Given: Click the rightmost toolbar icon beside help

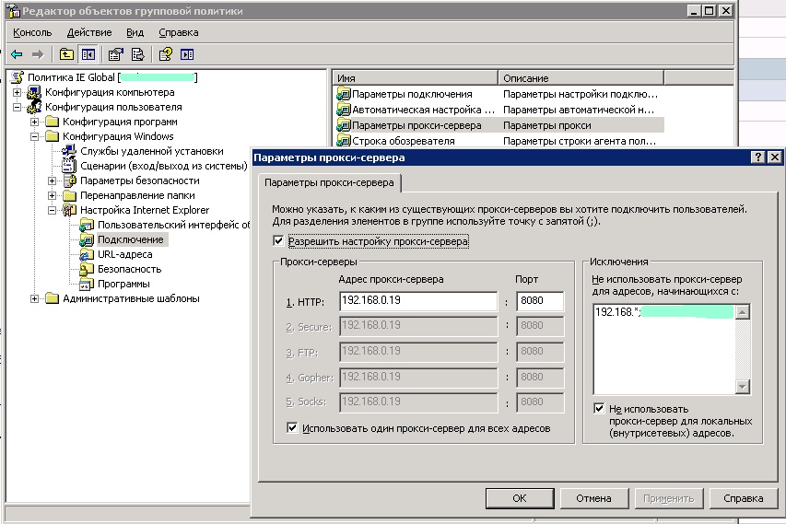Looking at the screenshot, I should point(187,54).
